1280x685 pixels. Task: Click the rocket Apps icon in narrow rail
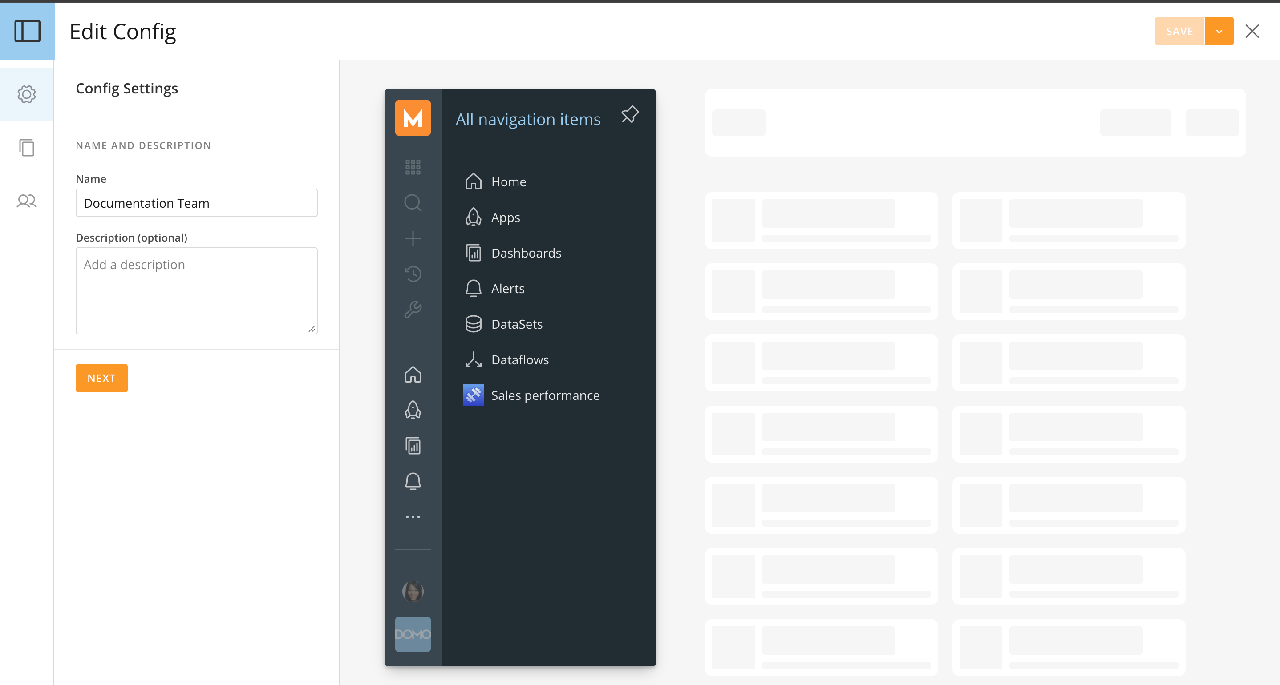[x=413, y=410]
